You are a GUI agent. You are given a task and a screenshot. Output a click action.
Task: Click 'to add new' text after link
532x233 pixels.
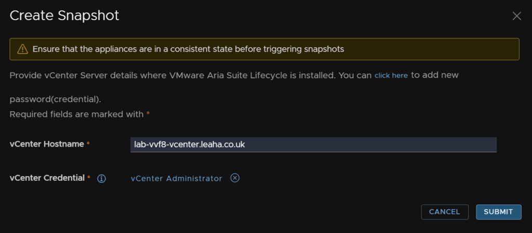435,75
